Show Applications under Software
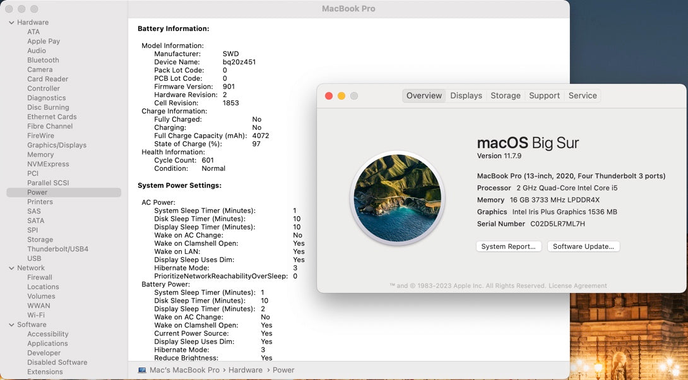Screen dimensions: 688x380 tap(47, 343)
